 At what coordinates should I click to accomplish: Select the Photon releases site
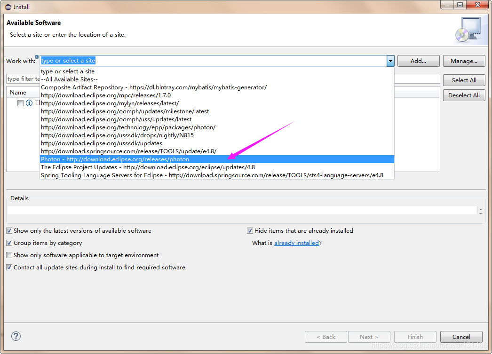(217, 159)
